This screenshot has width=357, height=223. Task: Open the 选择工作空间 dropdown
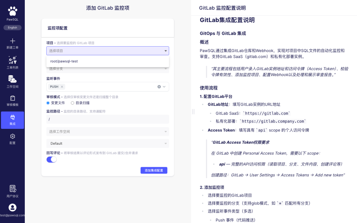click(x=108, y=131)
